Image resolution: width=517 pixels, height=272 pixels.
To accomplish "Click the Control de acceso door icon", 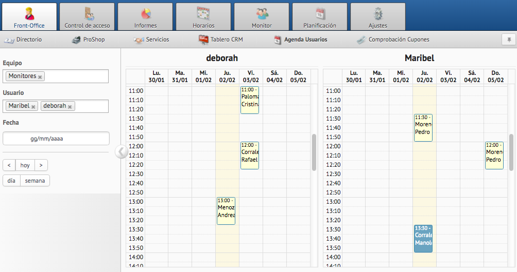I will click(89, 14).
